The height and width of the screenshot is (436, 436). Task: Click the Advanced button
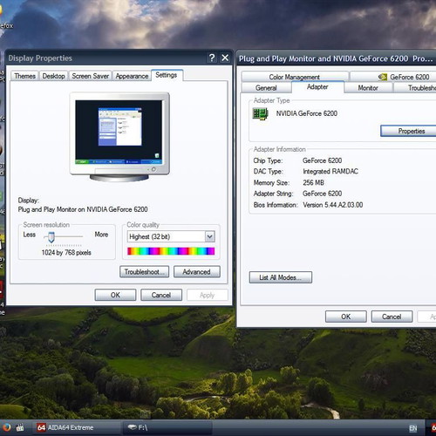coord(197,272)
